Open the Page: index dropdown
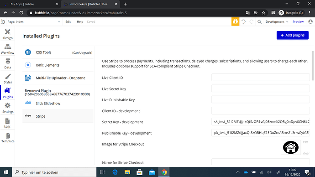The width and height of the screenshot is (315, 177). tap(33, 22)
